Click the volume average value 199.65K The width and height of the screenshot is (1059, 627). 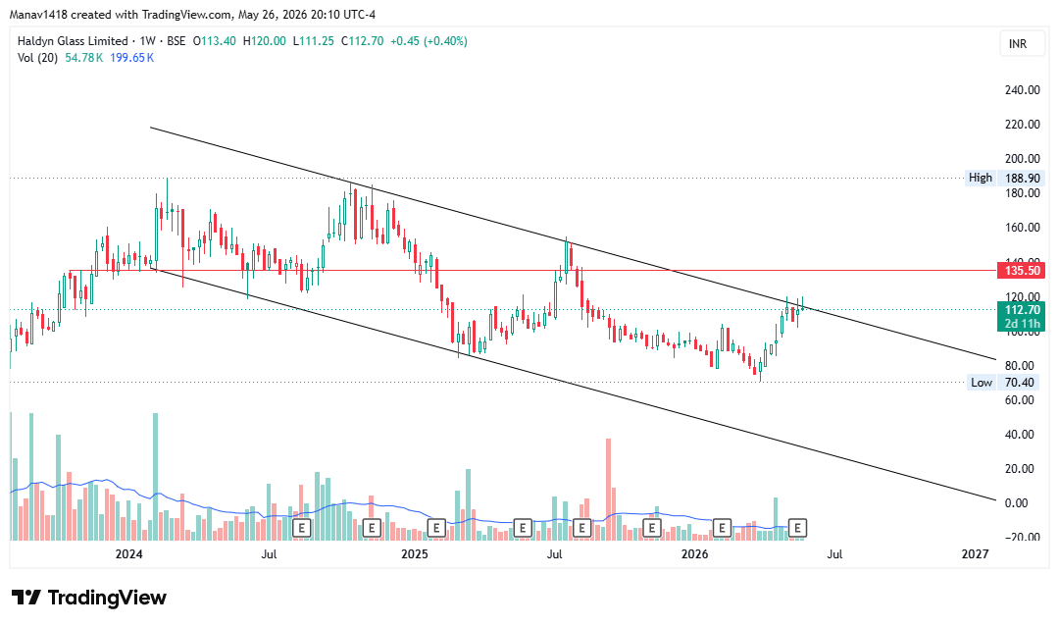click(x=131, y=58)
